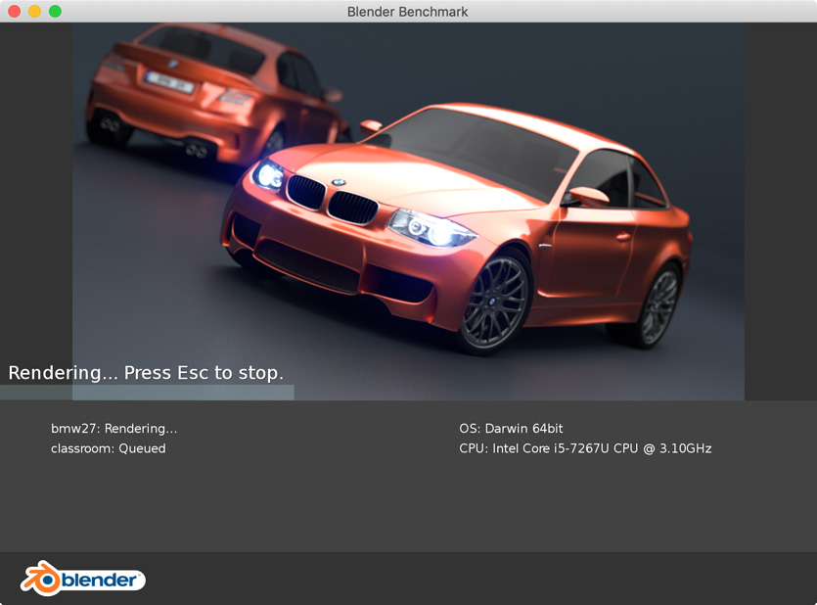Click 'Rendering... Press Esc to stop.' message

point(146,373)
